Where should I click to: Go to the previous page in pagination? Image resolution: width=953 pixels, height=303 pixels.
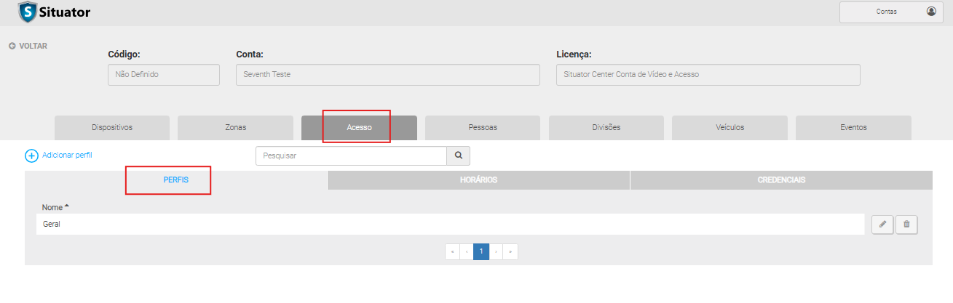pos(467,251)
